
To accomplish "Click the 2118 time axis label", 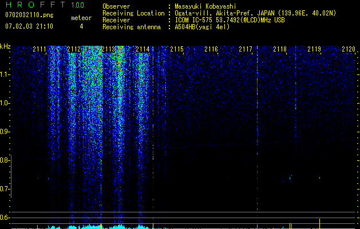I will (280, 49).
